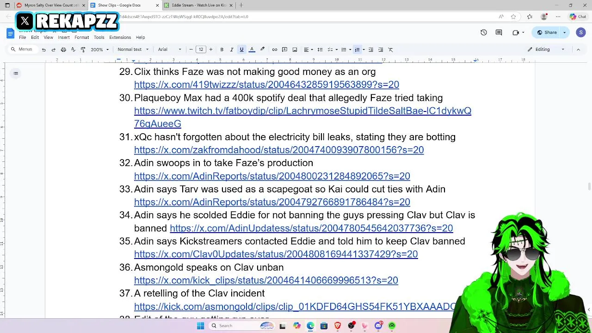592x333 pixels.
Task: Open Windows Start menu
Action: (x=200, y=326)
